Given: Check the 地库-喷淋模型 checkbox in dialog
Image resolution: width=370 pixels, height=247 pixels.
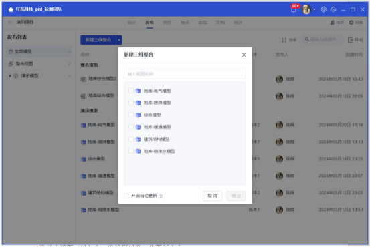Looking at the screenshot, I should pos(131,103).
